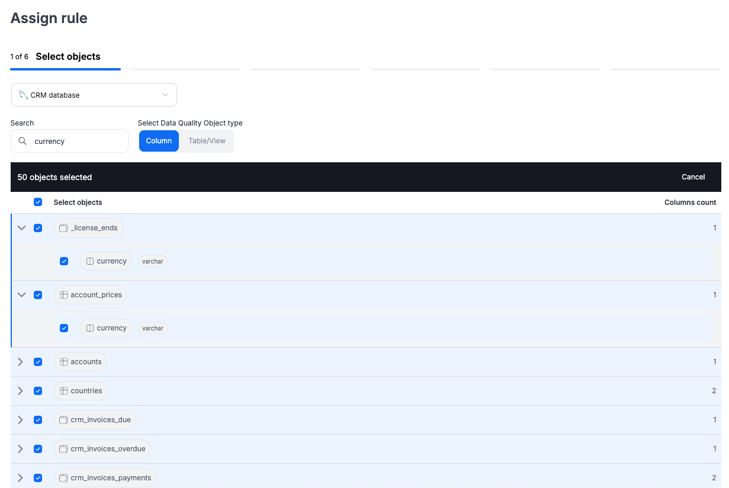The height and width of the screenshot is (488, 729).
Task: Toggle the select-all objects checkbox
Action: click(38, 202)
